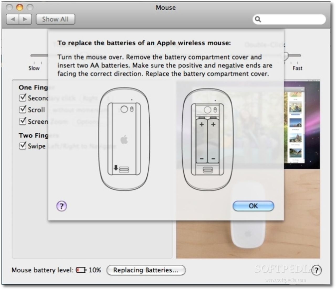The height and width of the screenshot is (290, 336).
Task: Click the help question mark at bottom right
Action: [318, 270]
